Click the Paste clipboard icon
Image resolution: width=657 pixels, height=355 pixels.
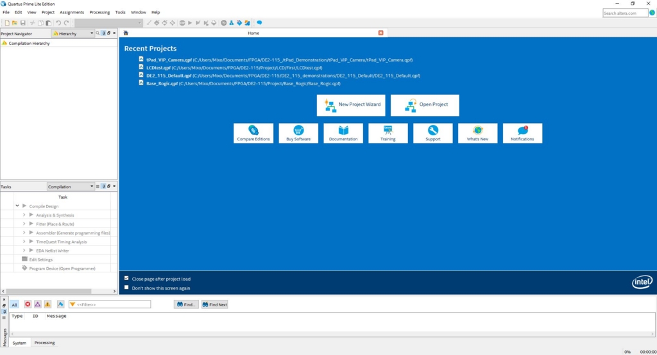49,22
